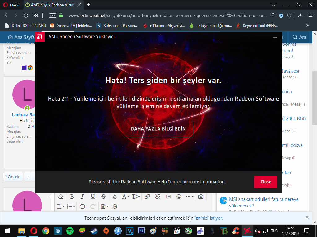The height and width of the screenshot is (237, 317).
Task: Open Opera speed dial grid icon
Action: pyautogui.click(x=36, y=15)
